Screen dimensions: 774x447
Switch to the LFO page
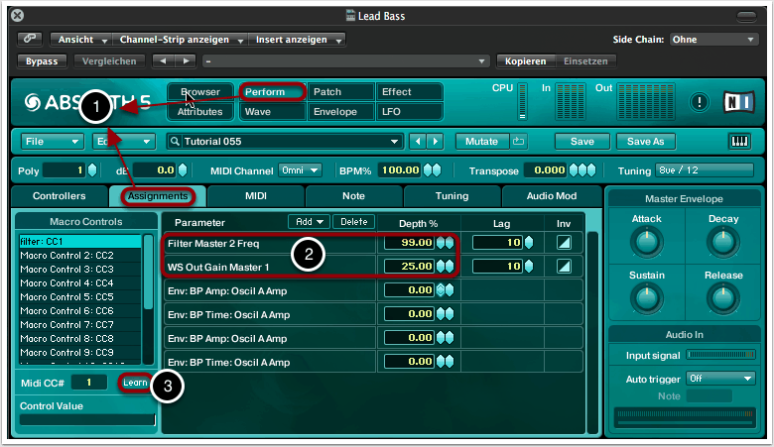tap(409, 112)
